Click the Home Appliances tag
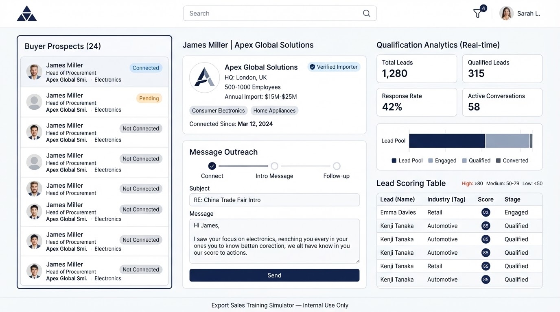560x312 pixels. 274,110
